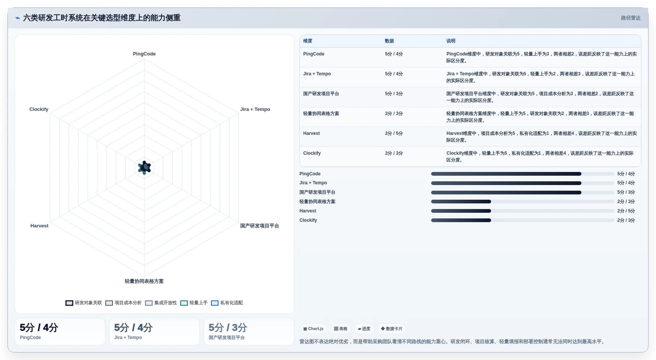Click the PingCode progress bar
This screenshot has width=656, height=360.
click(523, 174)
